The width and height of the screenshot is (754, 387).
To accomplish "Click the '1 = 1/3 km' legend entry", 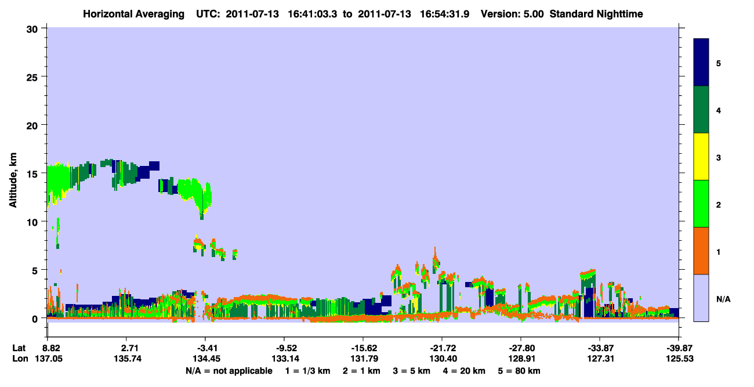I will coord(307,370).
